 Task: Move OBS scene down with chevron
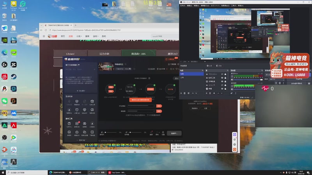coord(196,93)
